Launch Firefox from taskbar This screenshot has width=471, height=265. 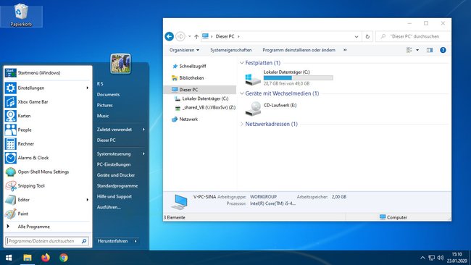coord(46,258)
